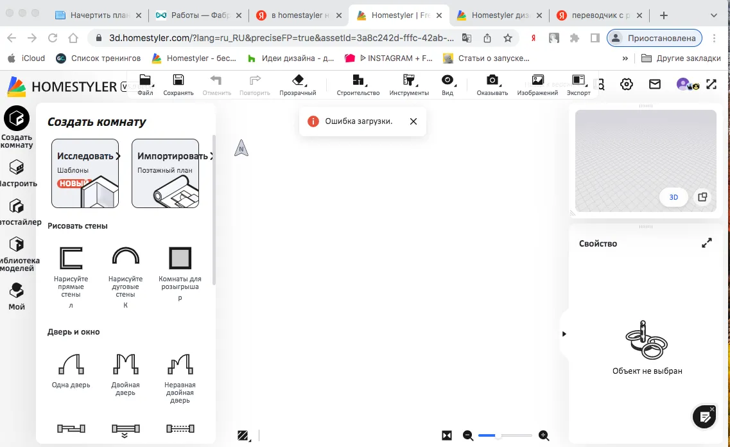Open the File (Файл) dropdown menu
This screenshot has height=447, width=730.
click(145, 83)
